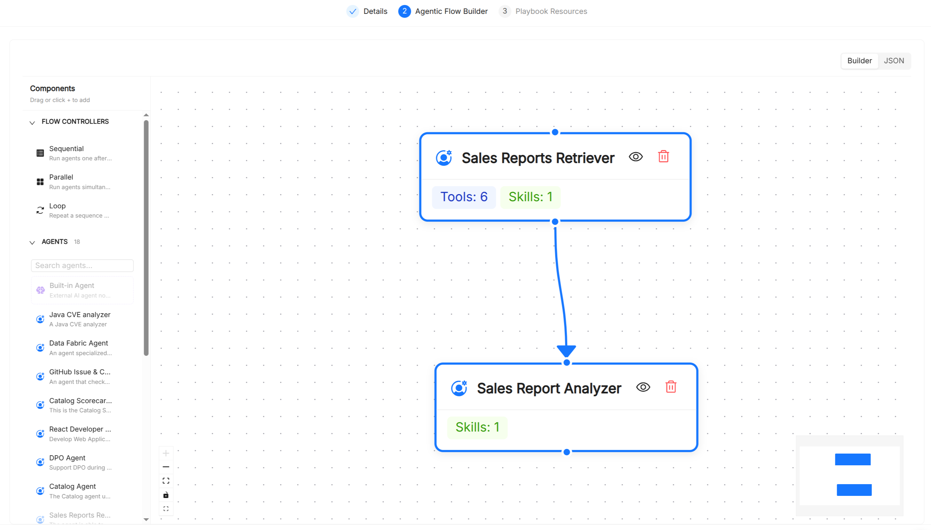Click the Sequential flow controller icon
The width and height of the screenshot is (931, 530).
pos(40,153)
